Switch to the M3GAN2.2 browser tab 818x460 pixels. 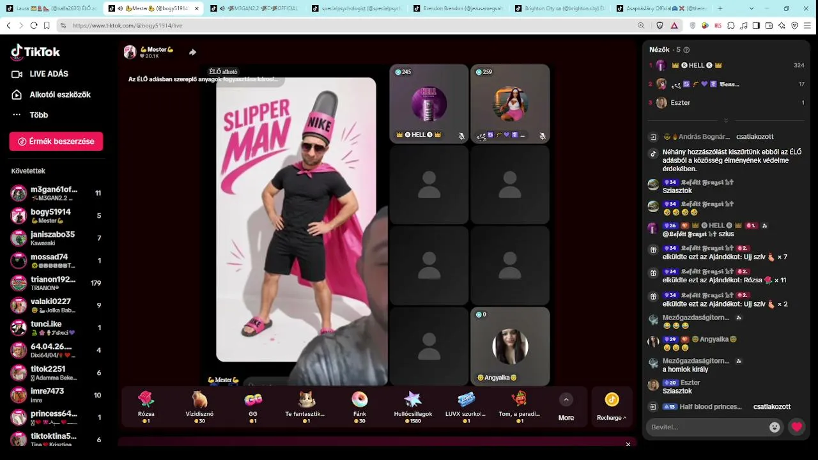click(256, 8)
